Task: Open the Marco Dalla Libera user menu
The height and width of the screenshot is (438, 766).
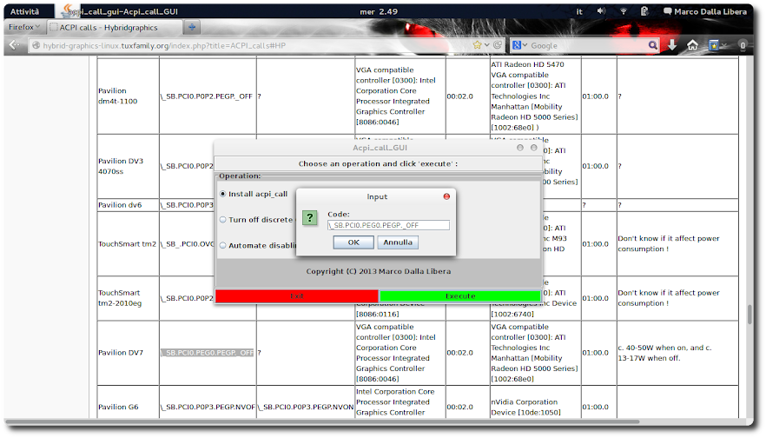Action: [705, 11]
